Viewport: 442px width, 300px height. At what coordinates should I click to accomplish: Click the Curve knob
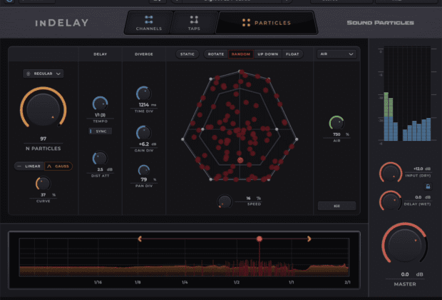pos(43,184)
